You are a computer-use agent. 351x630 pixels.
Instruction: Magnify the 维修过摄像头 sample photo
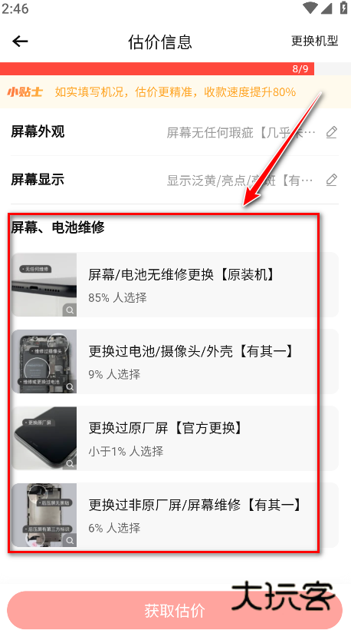coord(70,387)
